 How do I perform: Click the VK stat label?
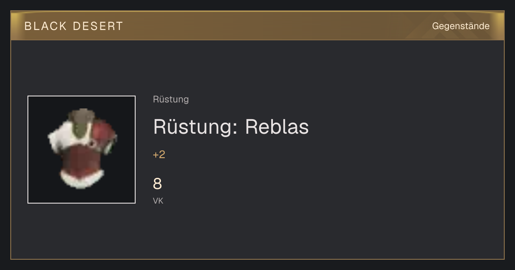pos(158,201)
